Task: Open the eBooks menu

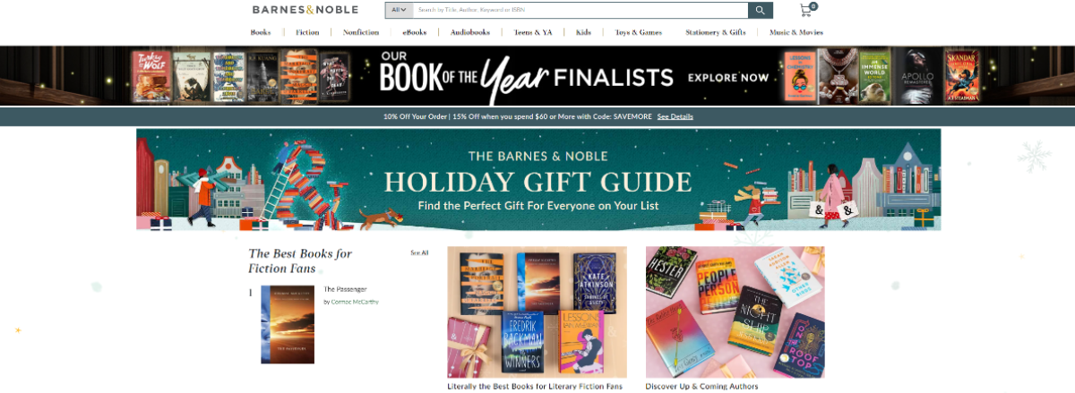Action: click(x=415, y=32)
